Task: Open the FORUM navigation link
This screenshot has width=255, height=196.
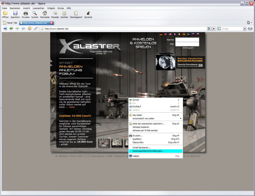Action: coord(67,74)
